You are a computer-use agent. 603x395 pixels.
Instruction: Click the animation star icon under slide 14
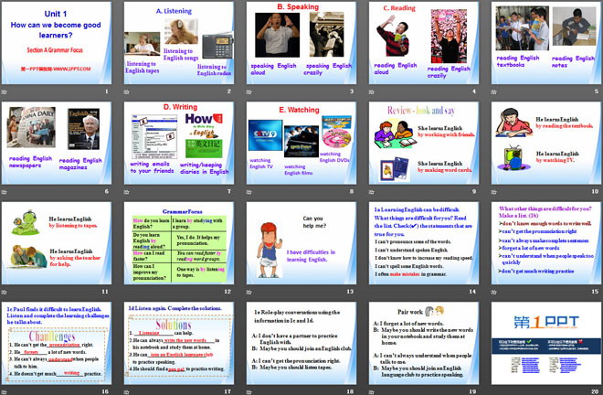pyautogui.click(x=371, y=293)
